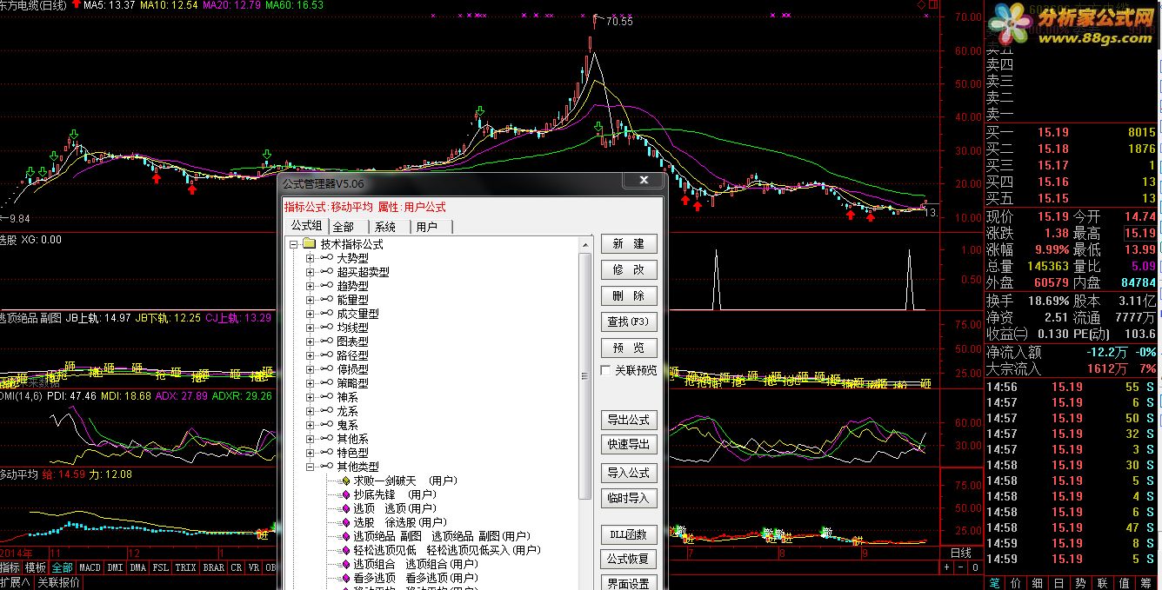Expand the 策略型 formula group
Viewport: 1162px width, 590px height.
point(310,383)
